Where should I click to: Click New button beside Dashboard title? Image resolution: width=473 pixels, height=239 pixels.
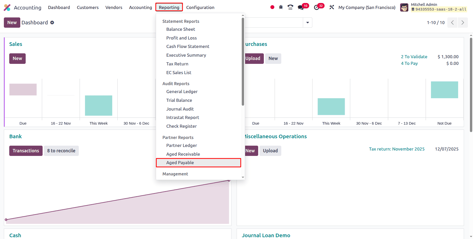click(x=12, y=23)
